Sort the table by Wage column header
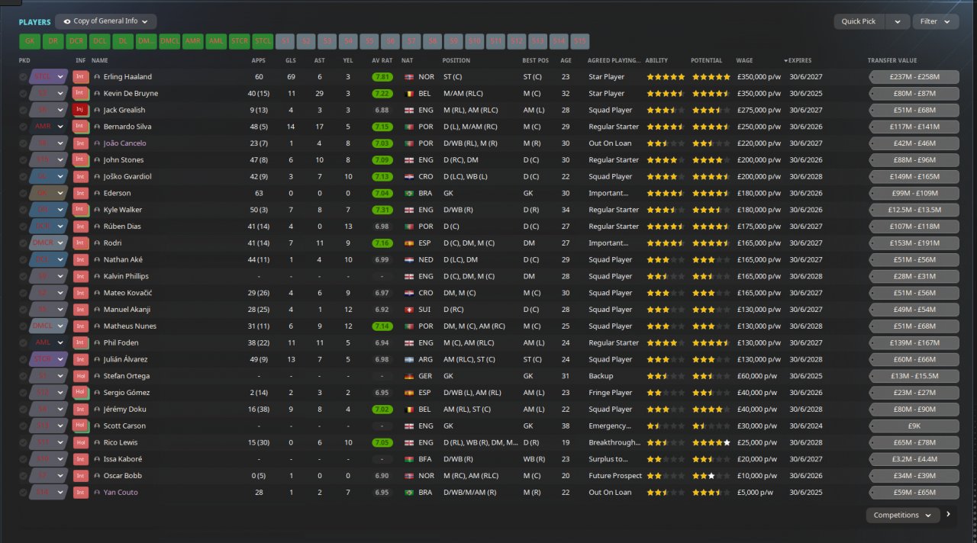977x543 pixels. (x=744, y=60)
